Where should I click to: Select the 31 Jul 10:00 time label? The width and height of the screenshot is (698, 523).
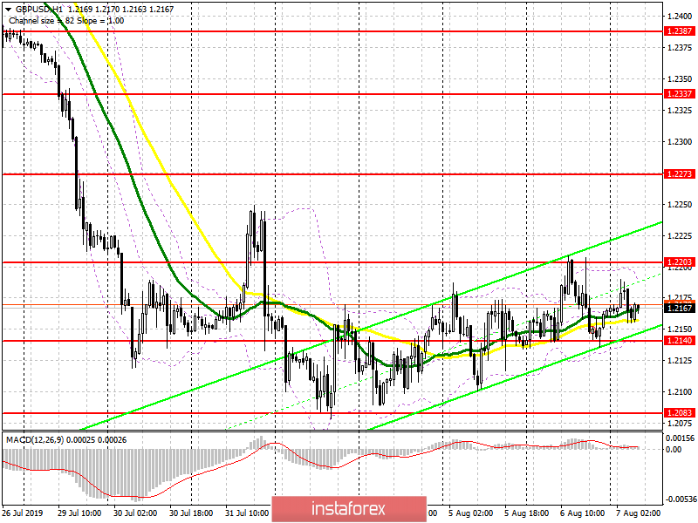(x=247, y=513)
